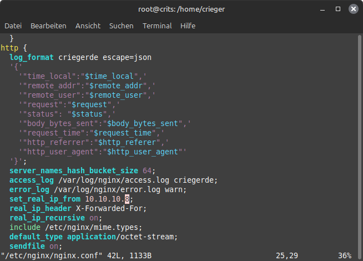Click the window title root@crits: /home/crieger
This screenshot has height=261, width=363.
(x=181, y=9)
